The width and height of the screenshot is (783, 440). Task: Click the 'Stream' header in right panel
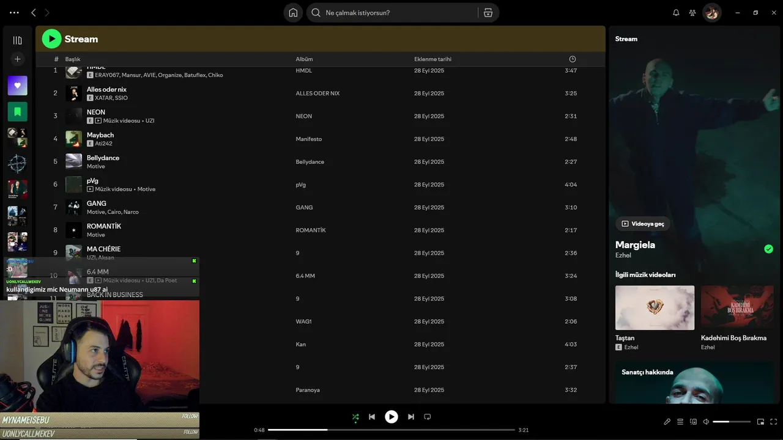(626, 38)
